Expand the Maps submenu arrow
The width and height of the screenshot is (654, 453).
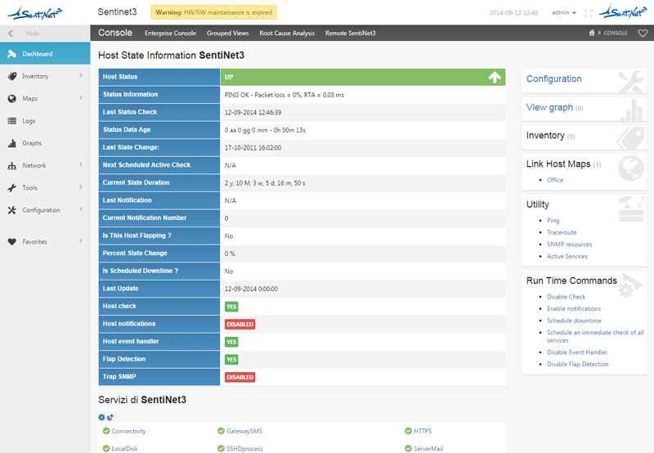tap(81, 97)
